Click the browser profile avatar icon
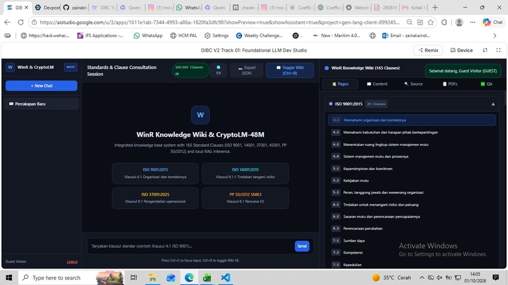508x285 pixels. [459, 22]
